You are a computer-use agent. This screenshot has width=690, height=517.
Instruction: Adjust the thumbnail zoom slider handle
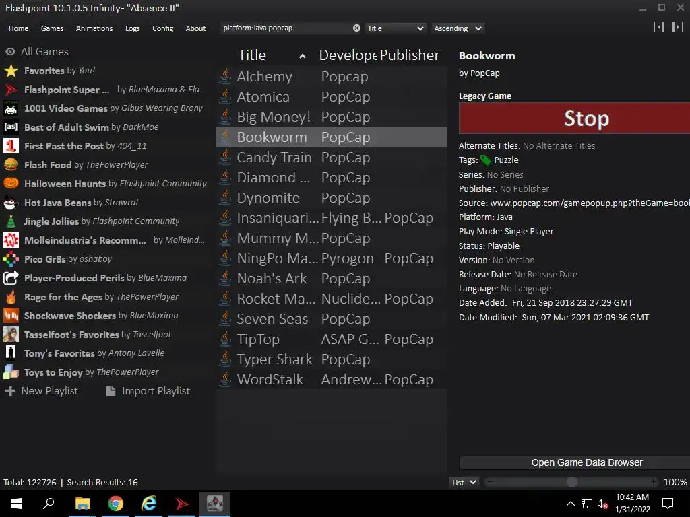point(572,482)
